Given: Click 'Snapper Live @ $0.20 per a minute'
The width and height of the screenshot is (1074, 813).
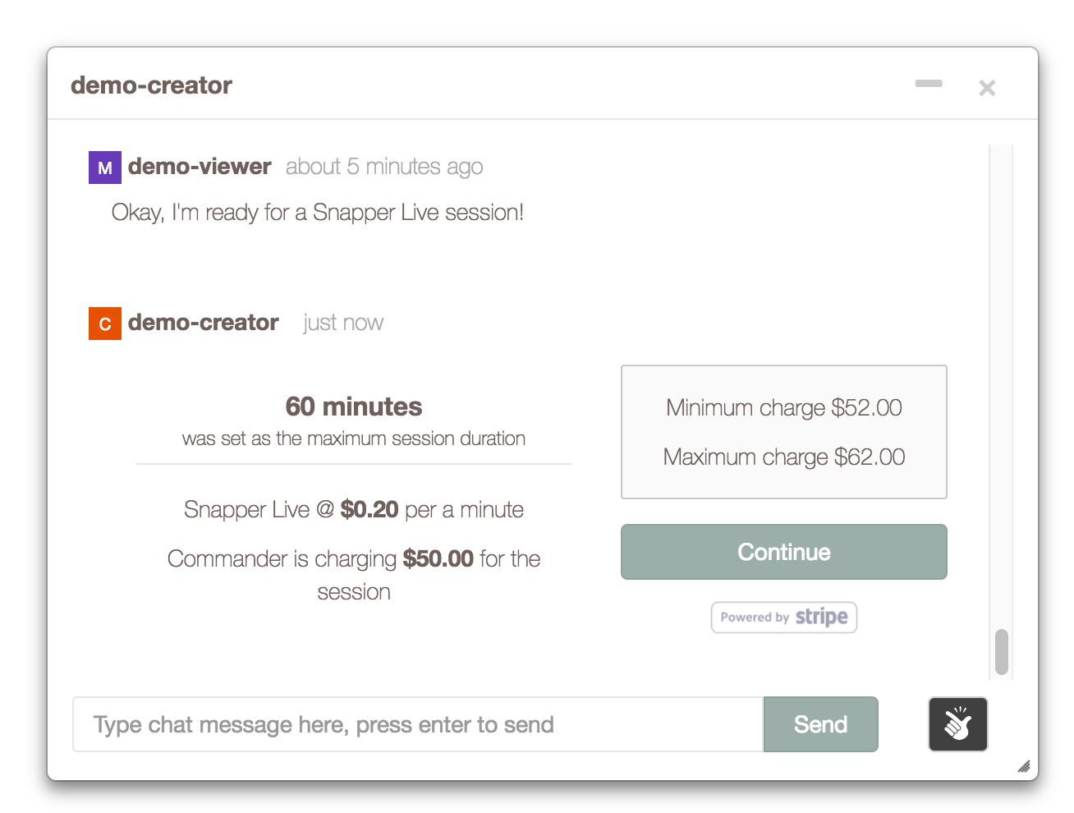Looking at the screenshot, I should point(354,510).
